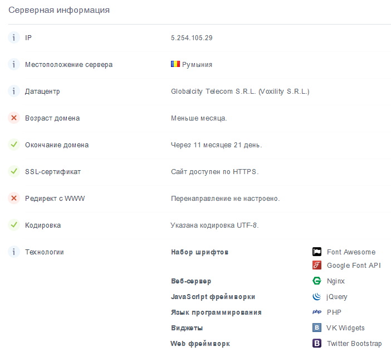Image resolution: width=391 pixels, height=356 pixels.
Task: Click the info icon beside IP
Action: 14,37
